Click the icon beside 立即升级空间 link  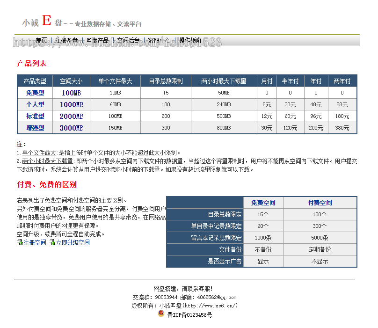click(x=52, y=242)
